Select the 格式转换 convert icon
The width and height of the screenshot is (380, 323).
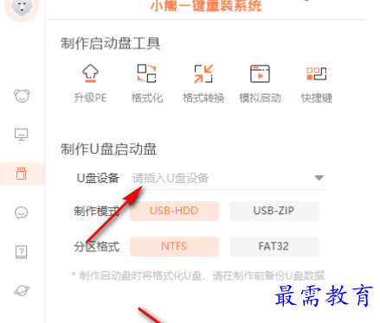click(x=203, y=73)
